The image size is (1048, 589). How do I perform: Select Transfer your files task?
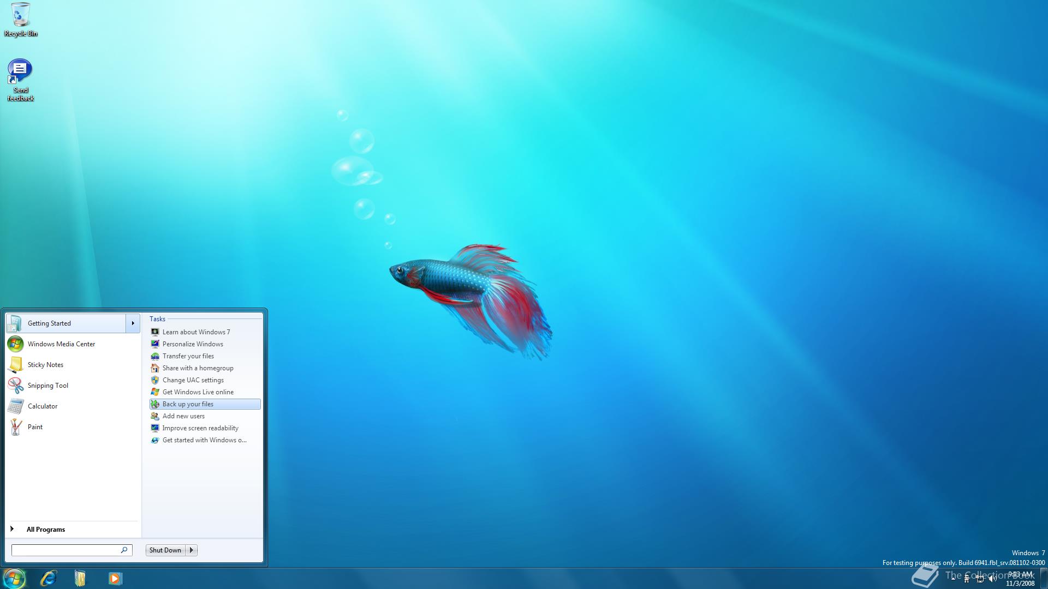point(205,356)
